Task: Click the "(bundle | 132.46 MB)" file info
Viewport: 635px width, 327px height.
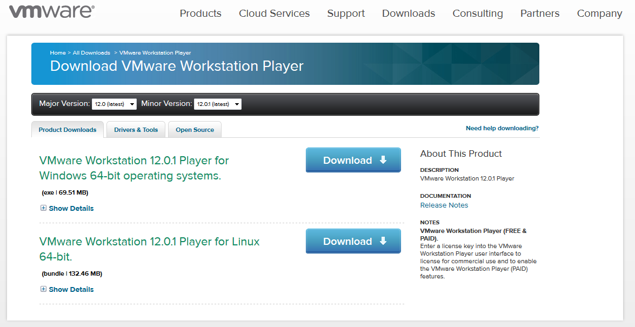Action: coord(72,273)
